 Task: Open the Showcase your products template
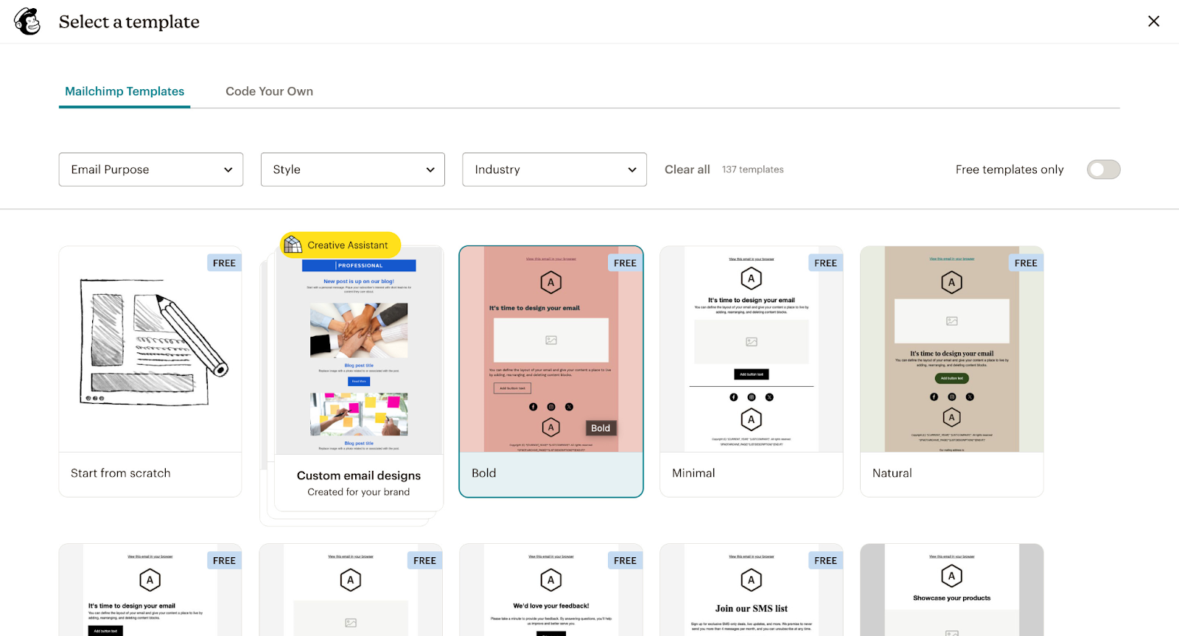[952, 590]
